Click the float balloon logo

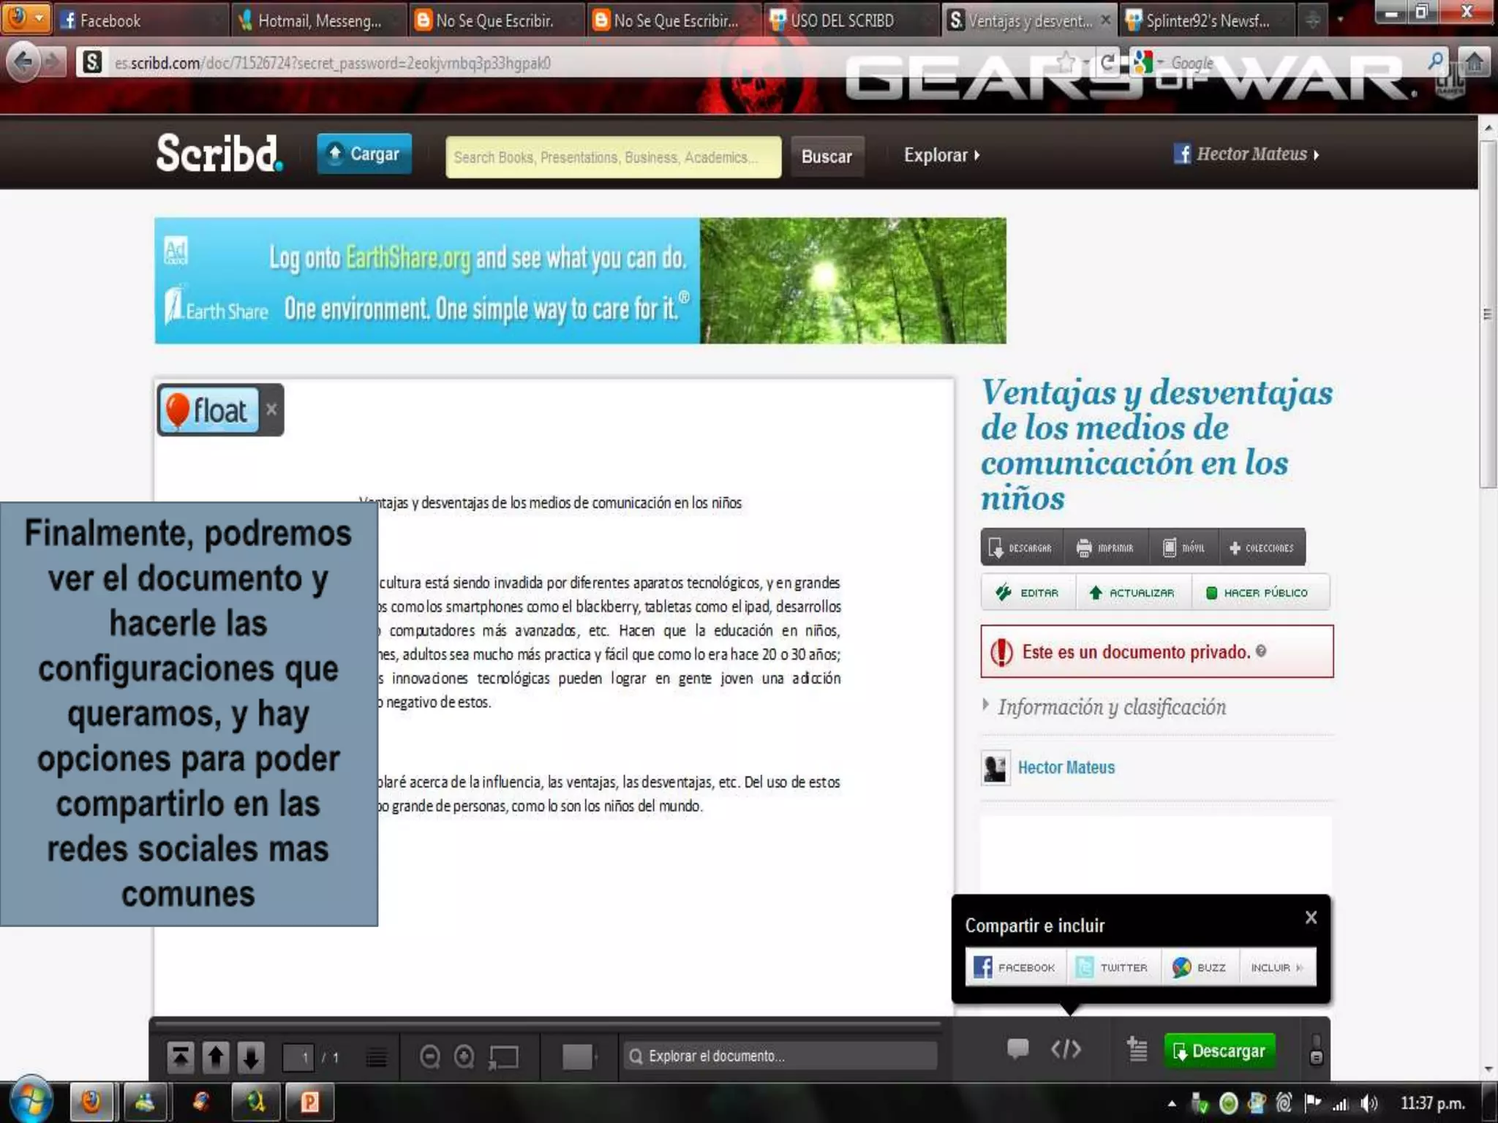tap(208, 410)
